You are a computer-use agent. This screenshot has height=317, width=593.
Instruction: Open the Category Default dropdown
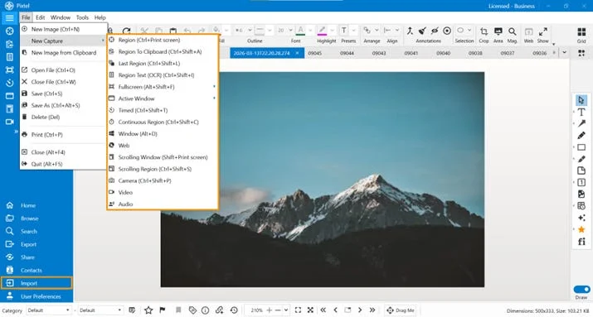click(x=48, y=310)
